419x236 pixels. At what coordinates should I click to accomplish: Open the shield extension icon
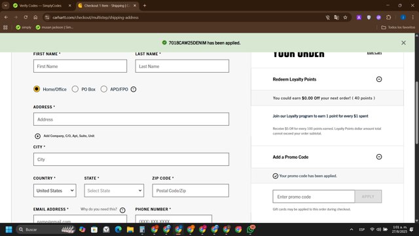click(x=369, y=18)
